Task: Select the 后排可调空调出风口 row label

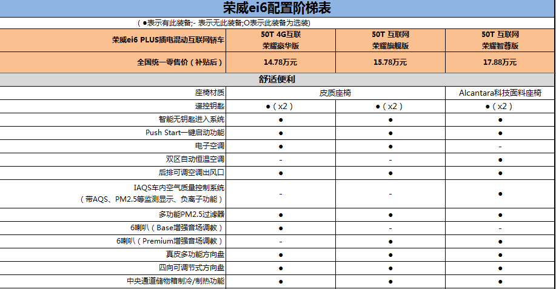Action: coord(113,173)
